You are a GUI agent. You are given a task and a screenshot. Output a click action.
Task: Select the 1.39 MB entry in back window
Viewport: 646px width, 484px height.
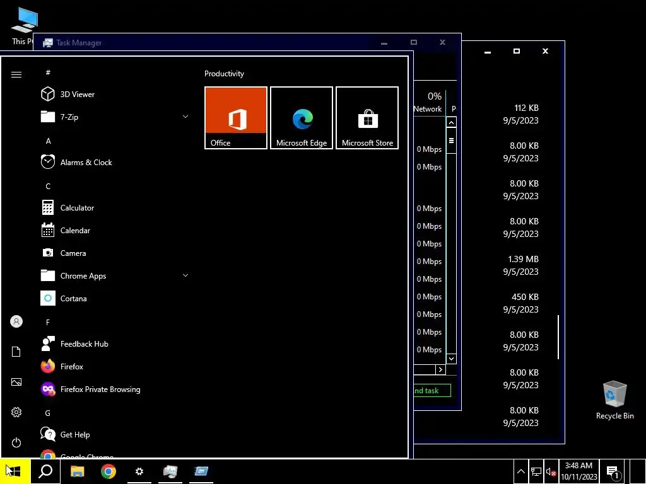pos(520,265)
